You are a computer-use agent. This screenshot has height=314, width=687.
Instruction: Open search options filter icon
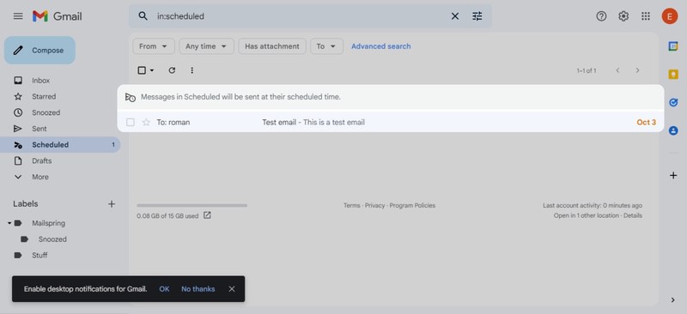[x=477, y=16]
